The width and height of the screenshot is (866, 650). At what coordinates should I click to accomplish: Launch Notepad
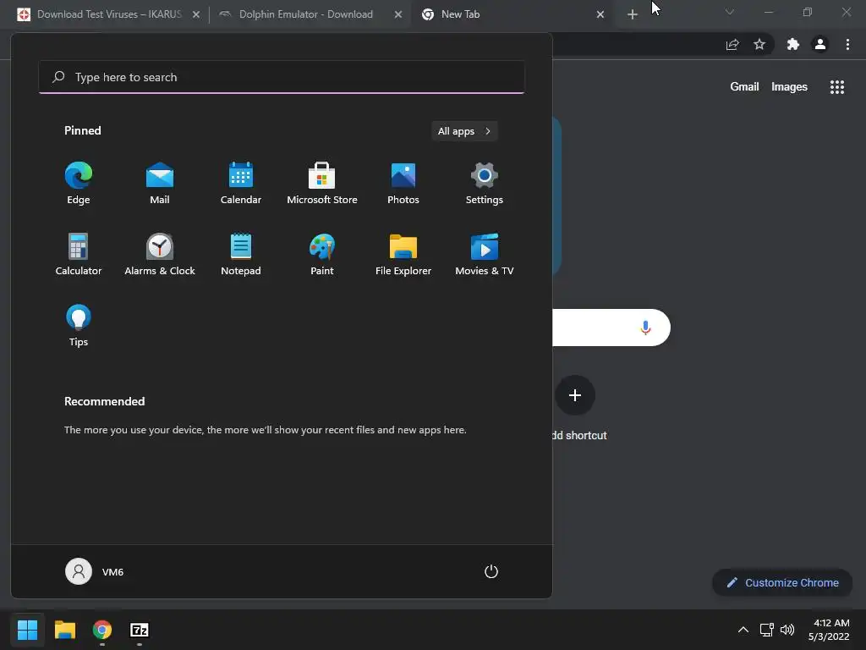[x=241, y=254]
